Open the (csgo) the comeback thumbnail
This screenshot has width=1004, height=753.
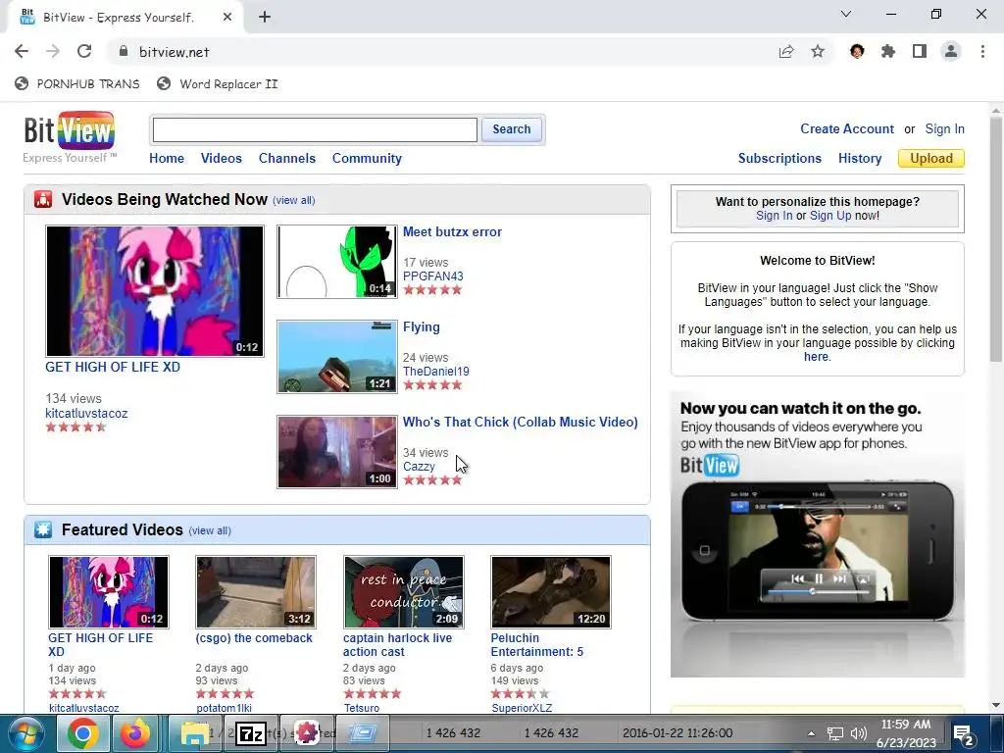click(x=256, y=592)
